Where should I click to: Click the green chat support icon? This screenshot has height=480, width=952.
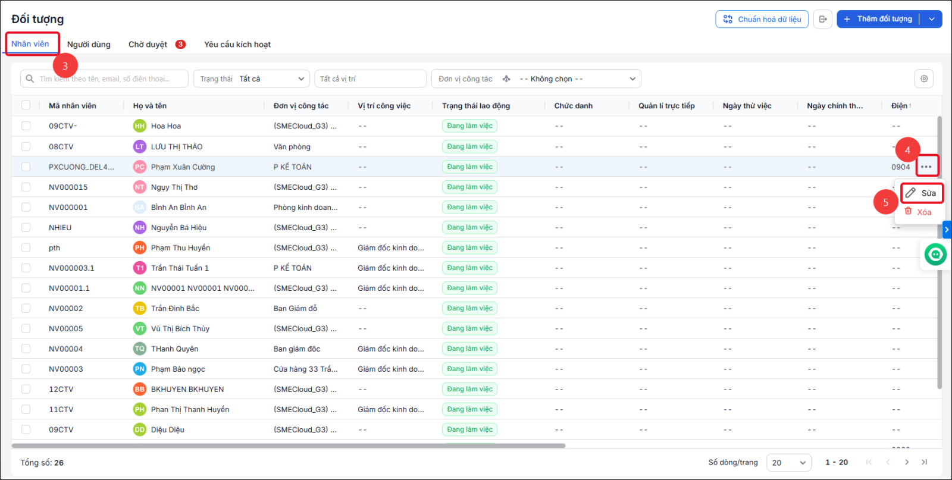[935, 255]
